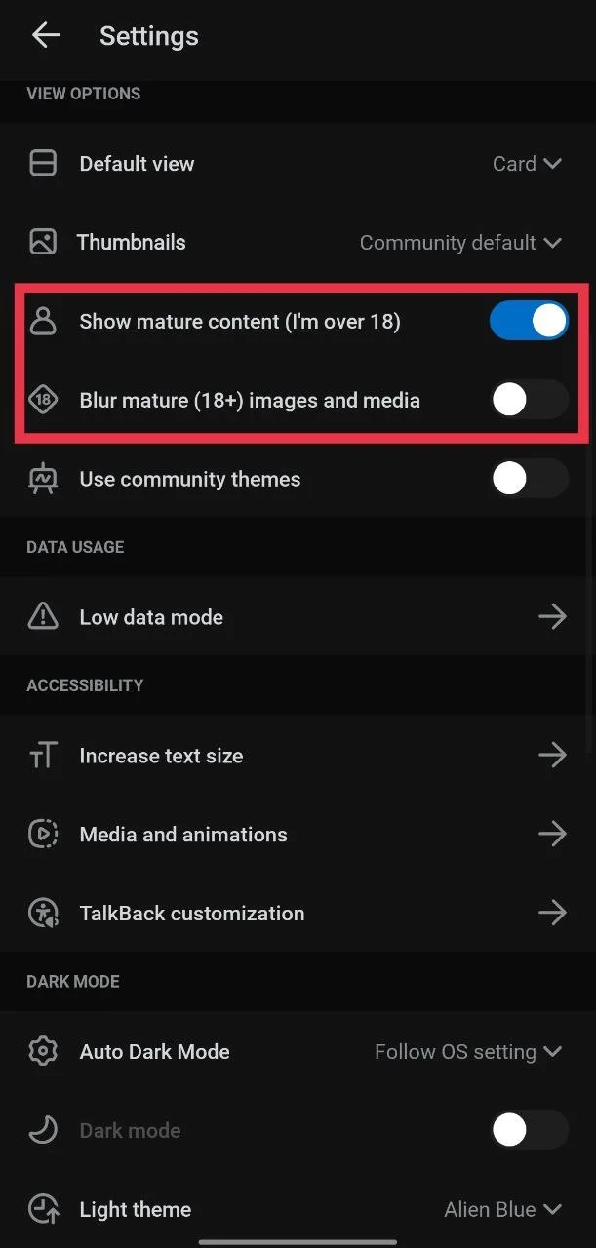Enable blur for mature images and media

pos(529,400)
